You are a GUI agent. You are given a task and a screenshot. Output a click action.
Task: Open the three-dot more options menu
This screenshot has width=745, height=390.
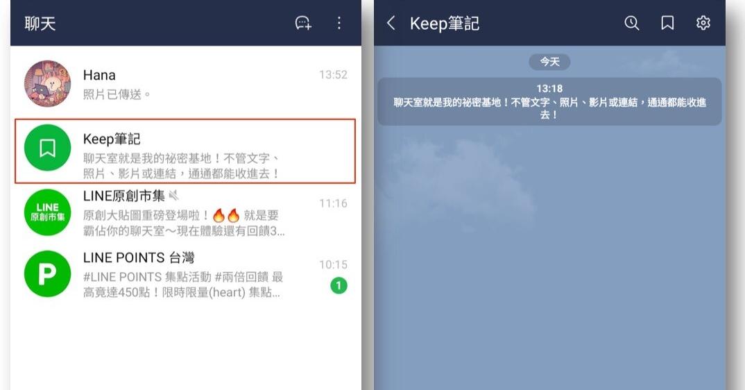pos(339,23)
